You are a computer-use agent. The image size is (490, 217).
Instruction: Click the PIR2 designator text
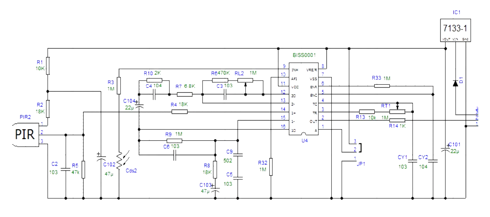pos(25,117)
